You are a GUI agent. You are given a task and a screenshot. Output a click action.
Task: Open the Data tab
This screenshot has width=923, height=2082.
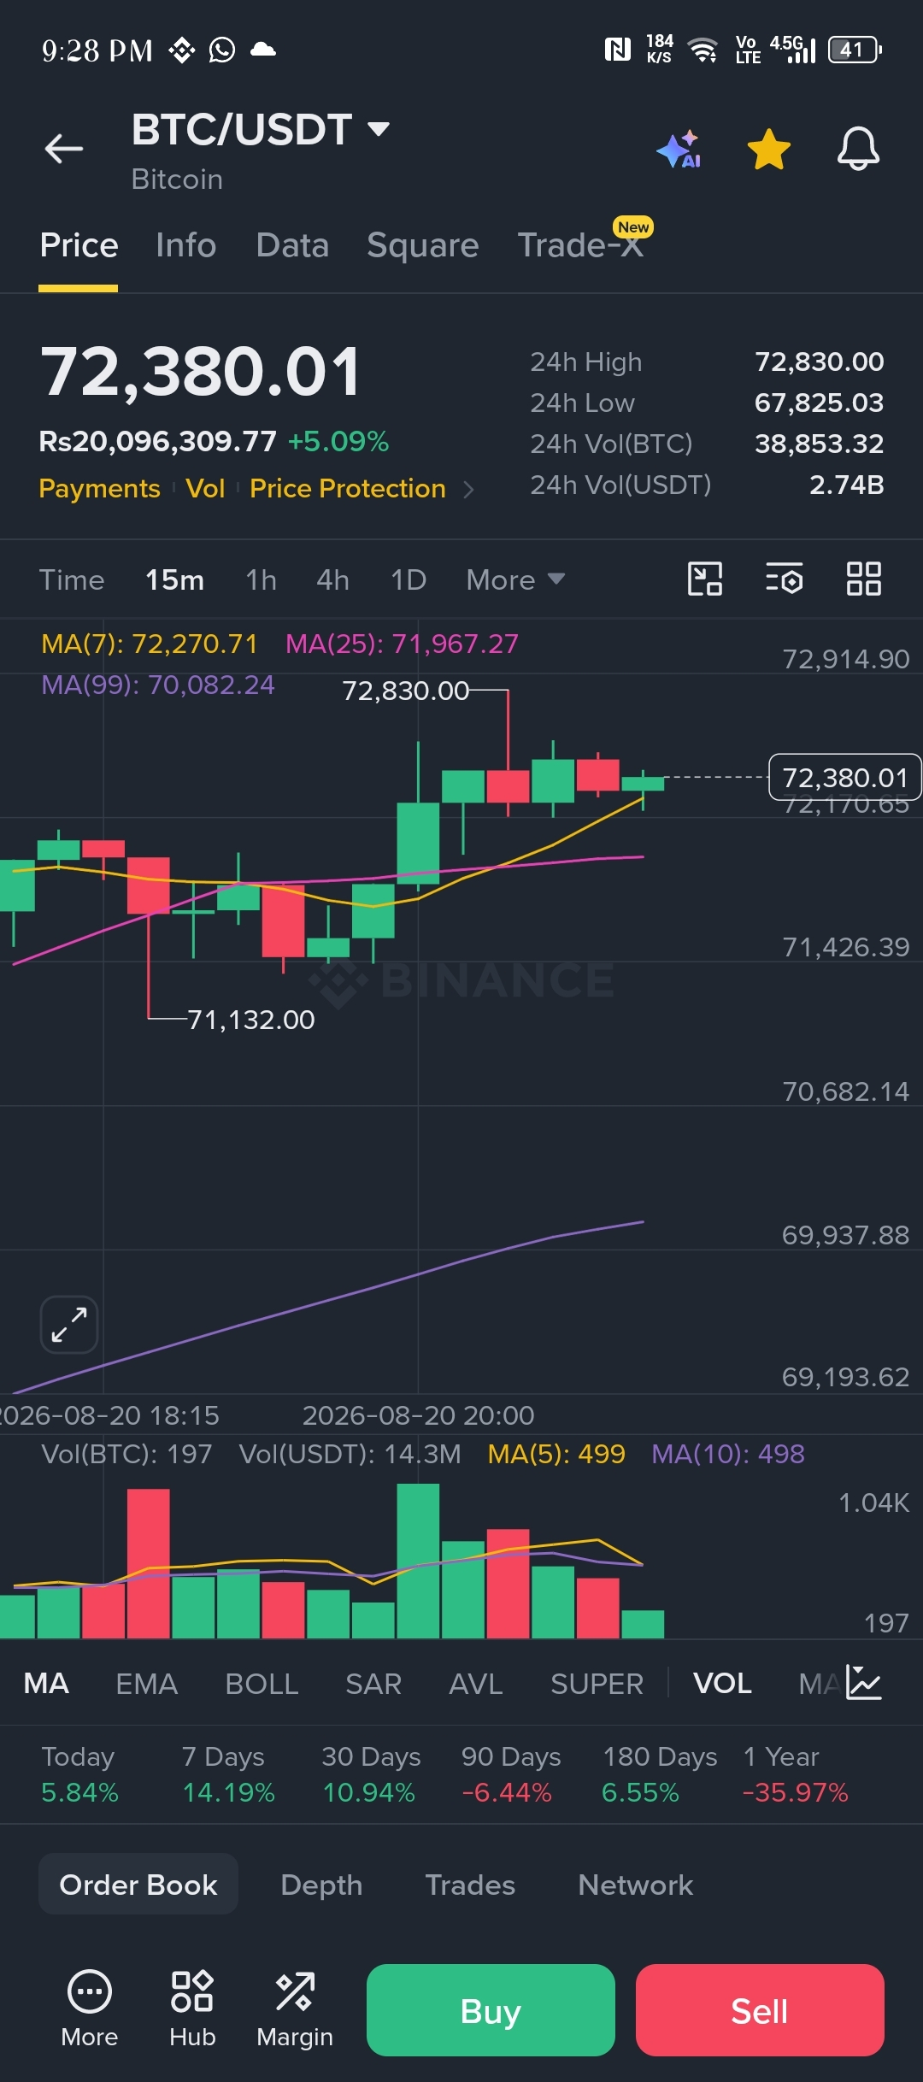point(292,245)
